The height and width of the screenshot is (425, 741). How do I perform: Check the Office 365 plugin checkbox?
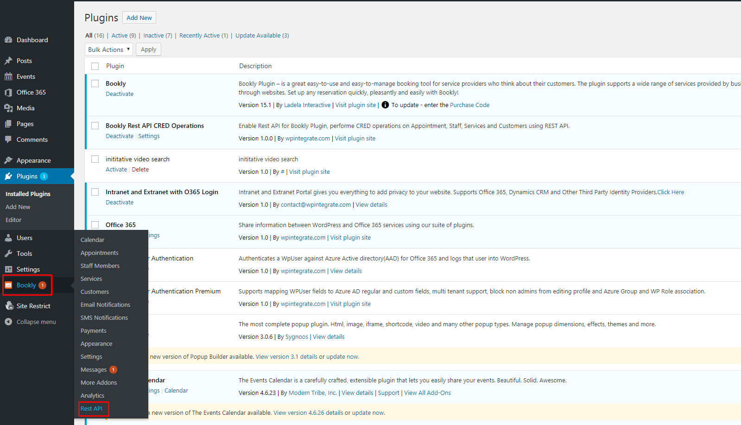point(95,225)
